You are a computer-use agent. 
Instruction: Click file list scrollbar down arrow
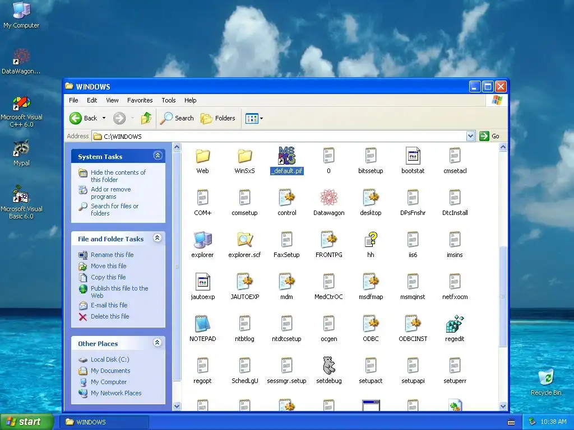pyautogui.click(x=503, y=406)
